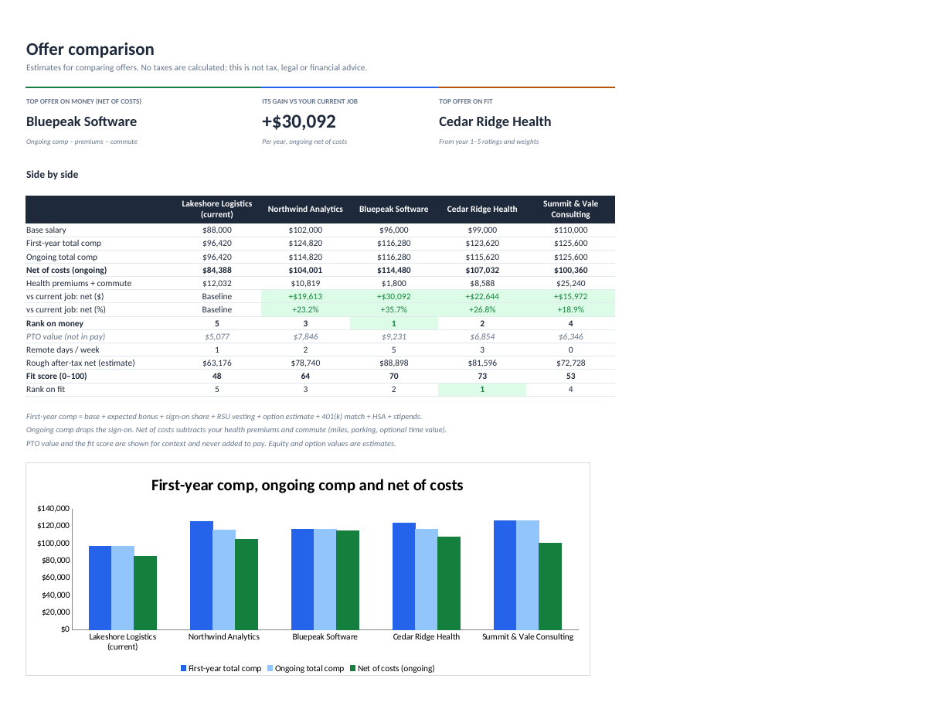Click Lakeshore Logistics' green net of costs bar
Viewport: 935px width, 723px height.
tap(145, 592)
